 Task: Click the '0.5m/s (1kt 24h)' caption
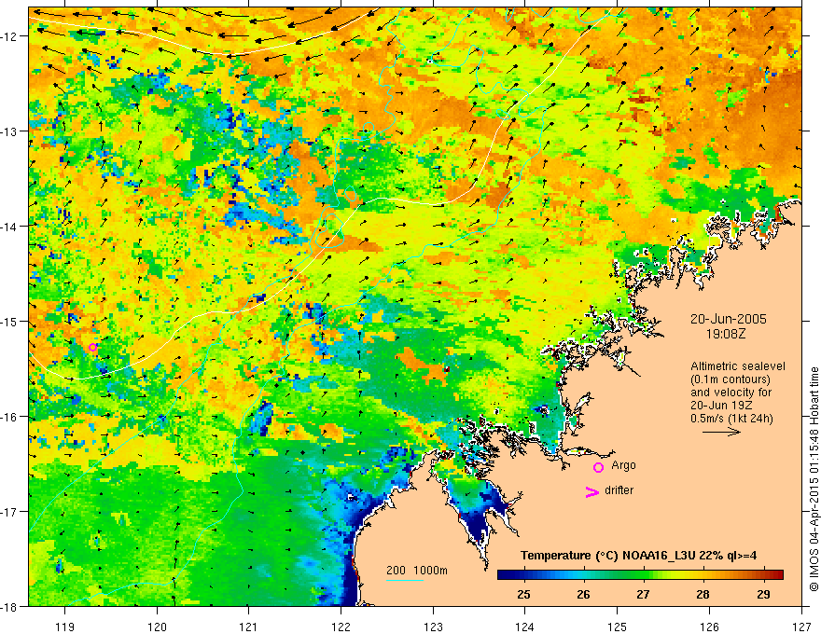732,419
